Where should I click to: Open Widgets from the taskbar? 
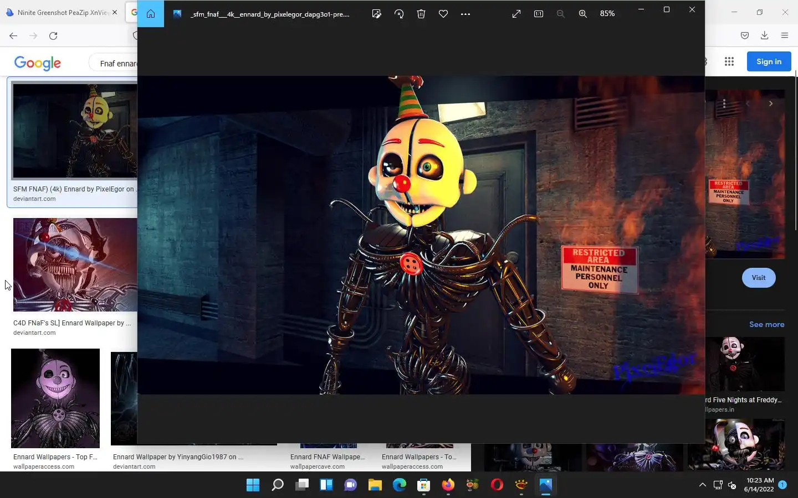tap(326, 485)
